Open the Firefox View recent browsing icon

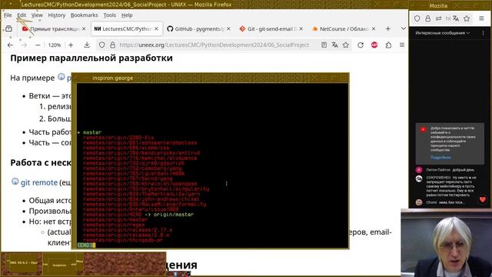(x=8, y=28)
